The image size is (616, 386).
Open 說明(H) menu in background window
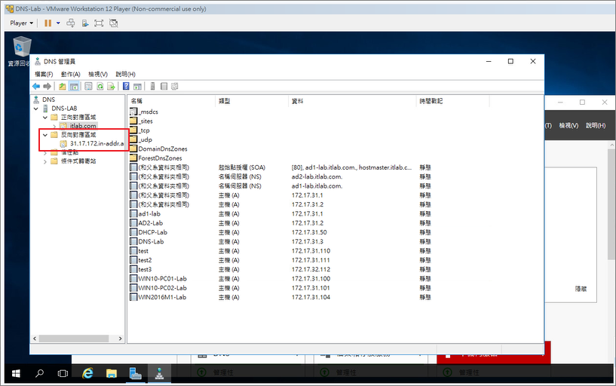pos(596,126)
